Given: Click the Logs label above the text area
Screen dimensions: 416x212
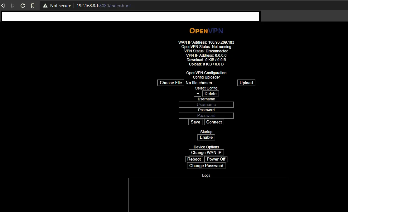Looking at the screenshot, I should pos(206,176).
